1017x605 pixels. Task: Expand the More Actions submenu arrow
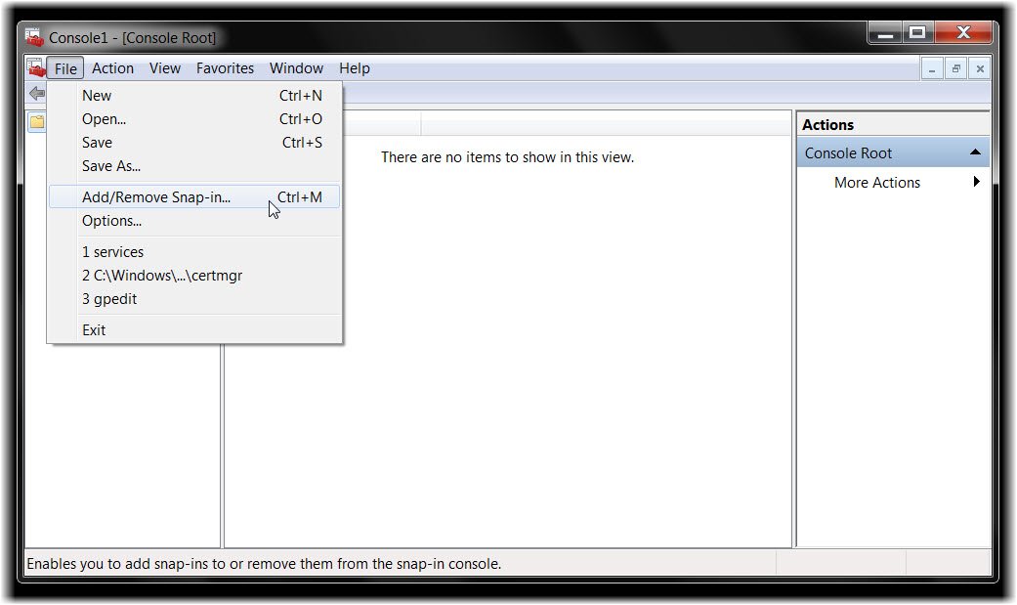(x=976, y=182)
